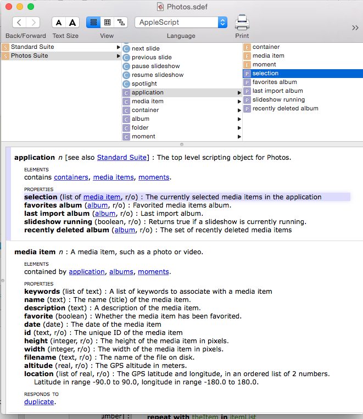The image size is (363, 419).
Task: Show more toolbar items via overflow chevron
Action: pyautogui.click(x=355, y=27)
